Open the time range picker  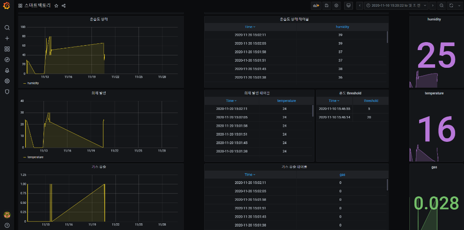[x=396, y=6]
